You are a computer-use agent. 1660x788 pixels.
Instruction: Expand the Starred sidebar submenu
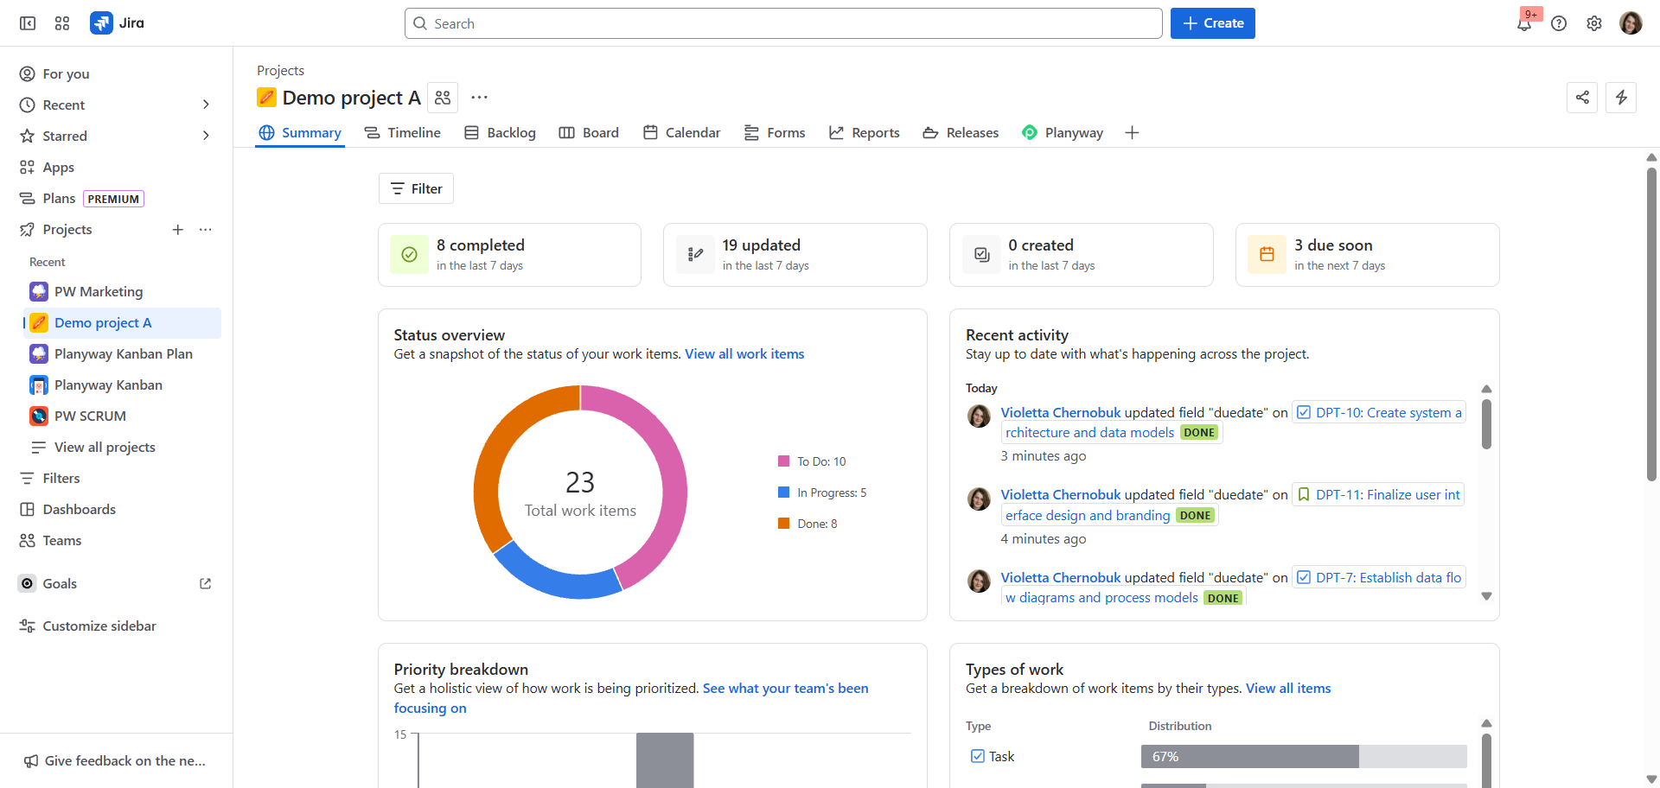pos(206,136)
